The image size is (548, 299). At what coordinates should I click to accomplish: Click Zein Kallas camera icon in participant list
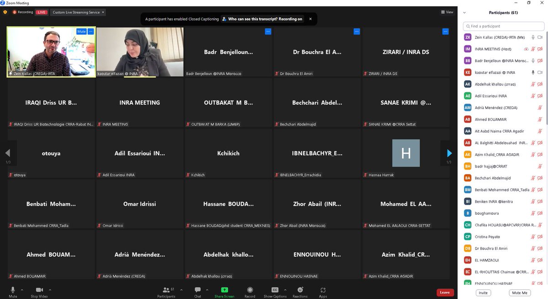tap(540, 37)
